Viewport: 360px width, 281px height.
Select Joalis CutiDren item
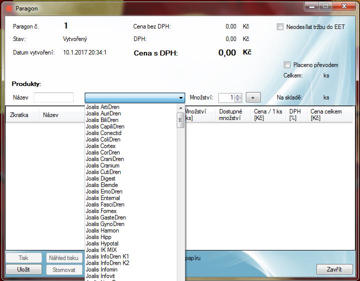point(131,172)
